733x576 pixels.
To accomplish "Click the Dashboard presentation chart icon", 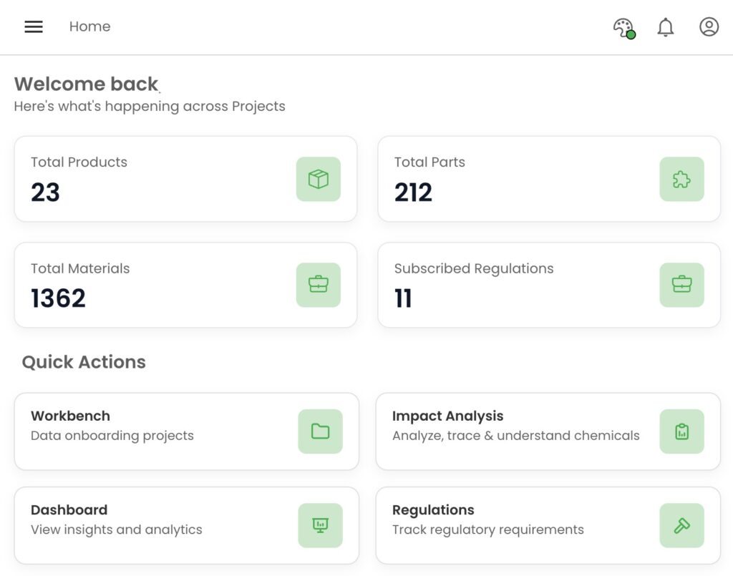I will point(320,525).
